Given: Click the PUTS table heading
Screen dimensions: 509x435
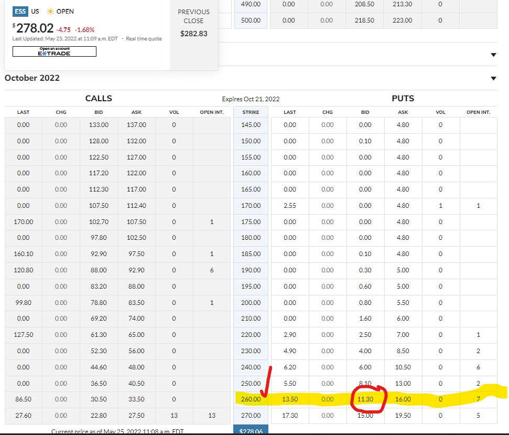Looking at the screenshot, I should point(403,99).
